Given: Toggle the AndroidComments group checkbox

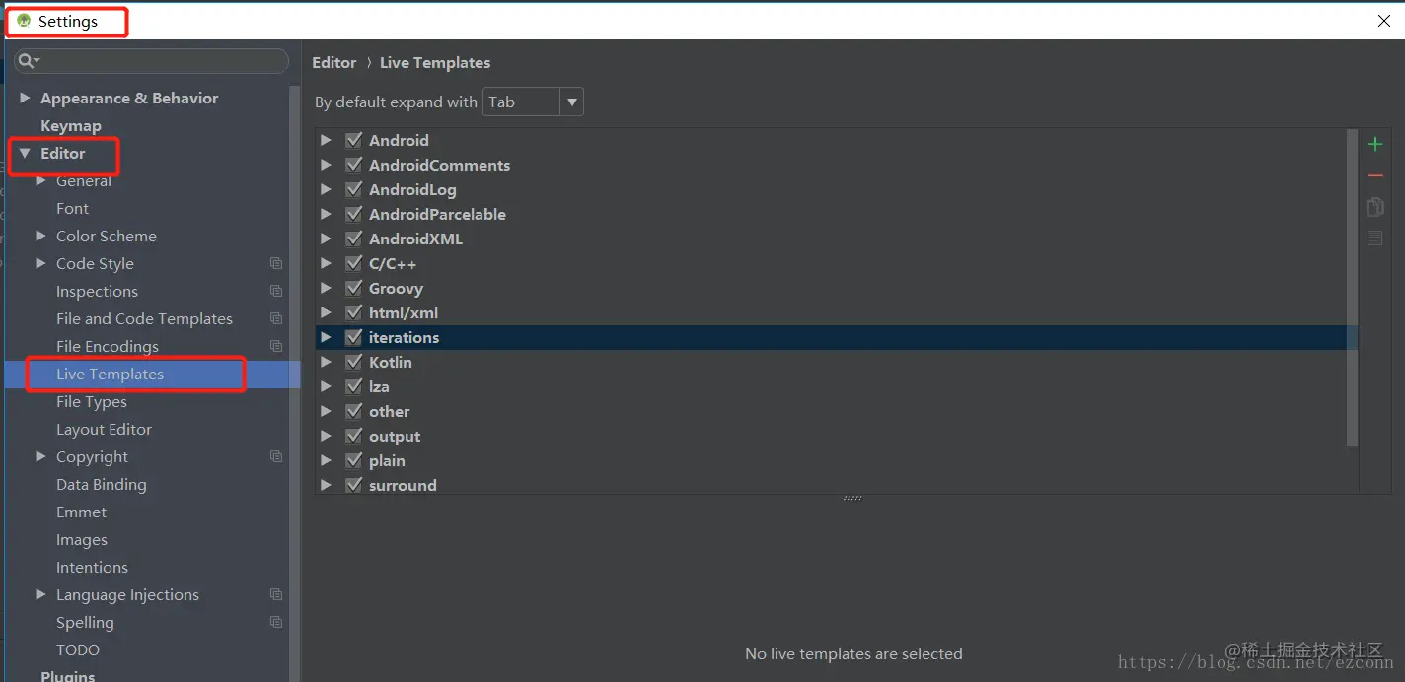Looking at the screenshot, I should (354, 165).
